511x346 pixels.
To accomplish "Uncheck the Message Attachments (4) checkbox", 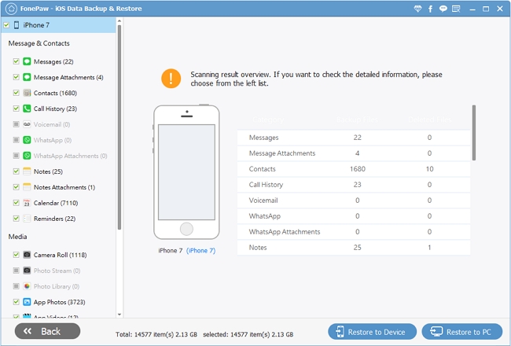I will [16, 77].
